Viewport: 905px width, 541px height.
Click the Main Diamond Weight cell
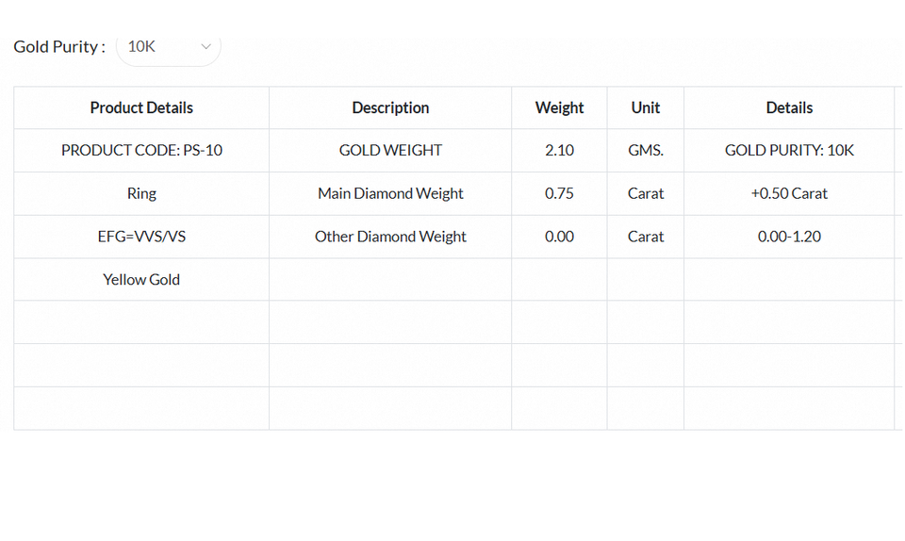pyautogui.click(x=390, y=193)
